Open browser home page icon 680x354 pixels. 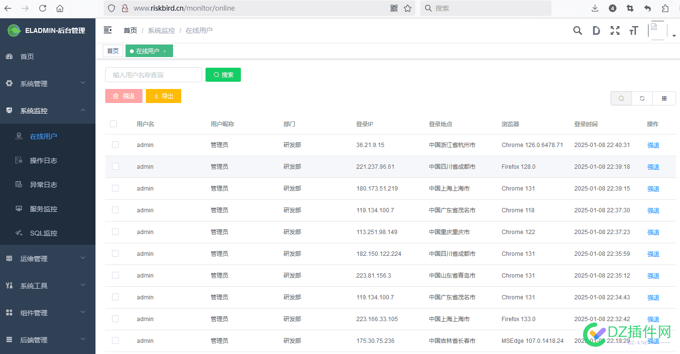pyautogui.click(x=60, y=8)
